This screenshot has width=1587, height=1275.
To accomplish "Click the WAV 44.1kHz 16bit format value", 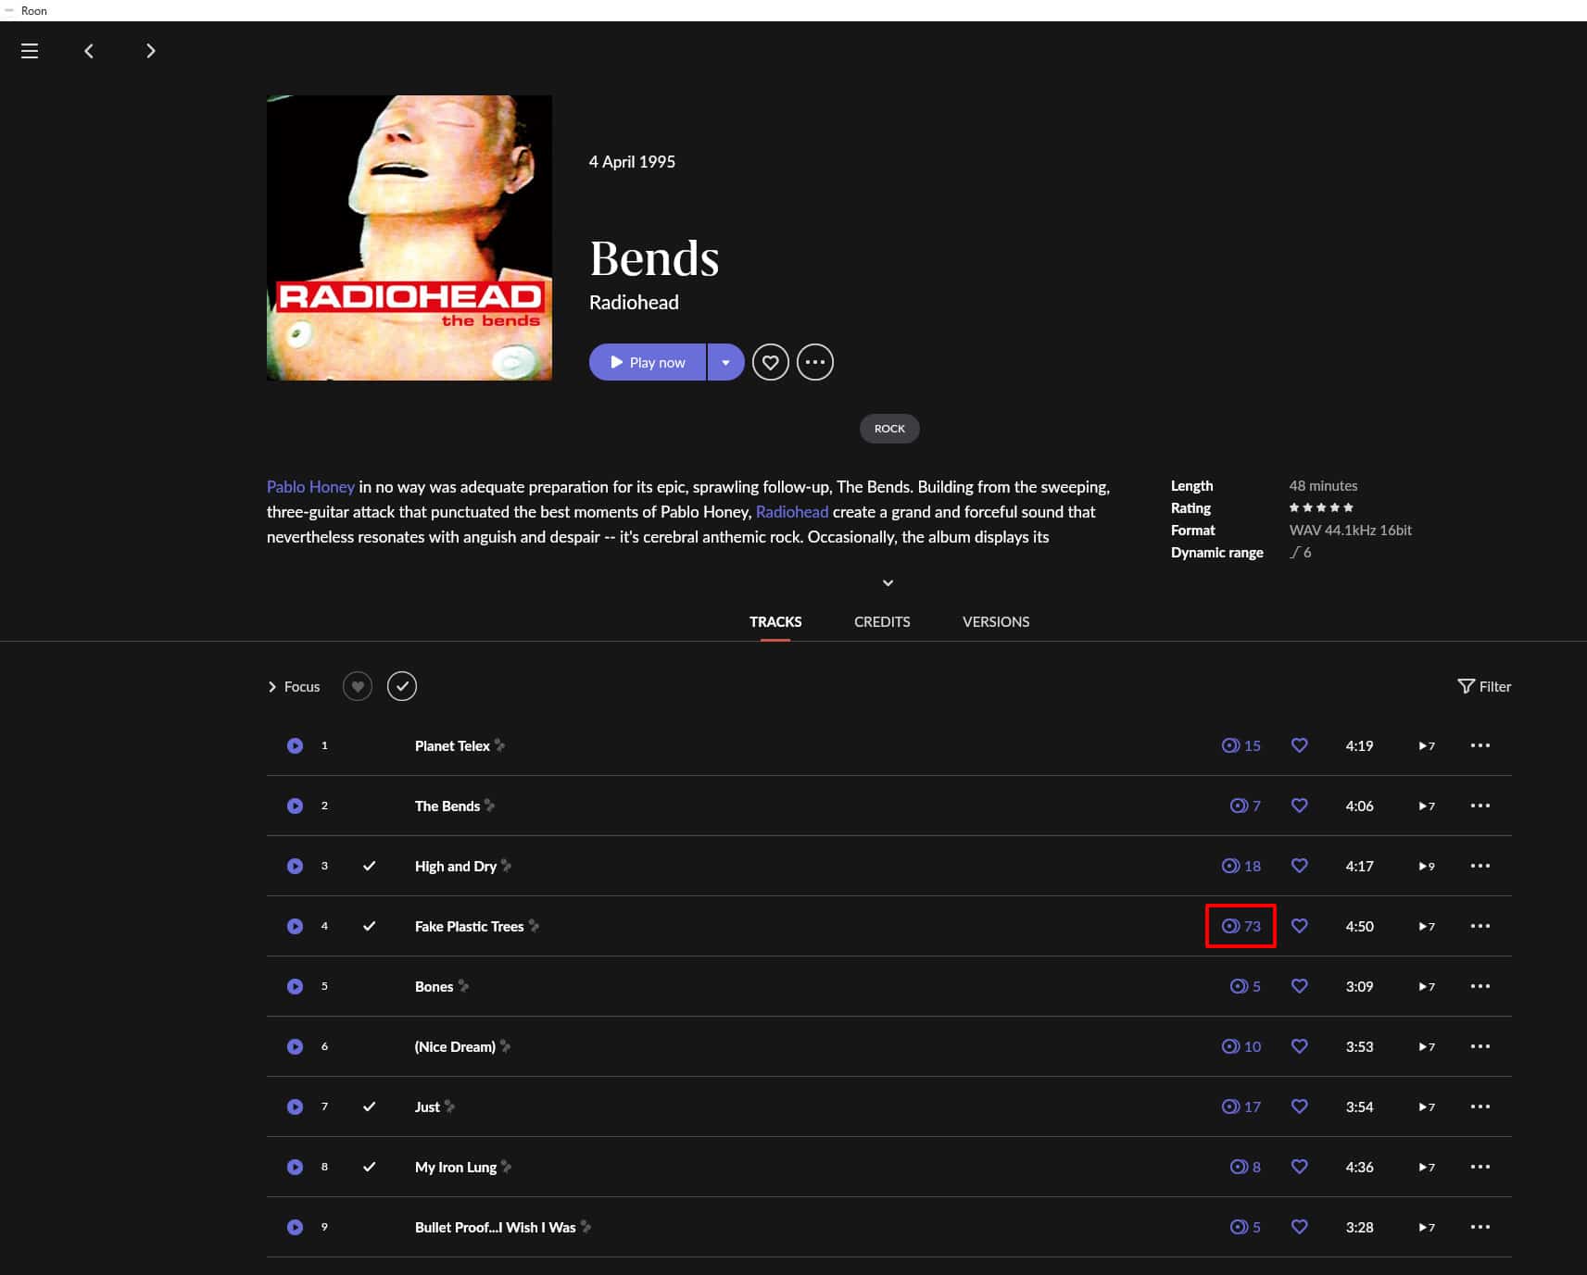I will pyautogui.click(x=1350, y=530).
